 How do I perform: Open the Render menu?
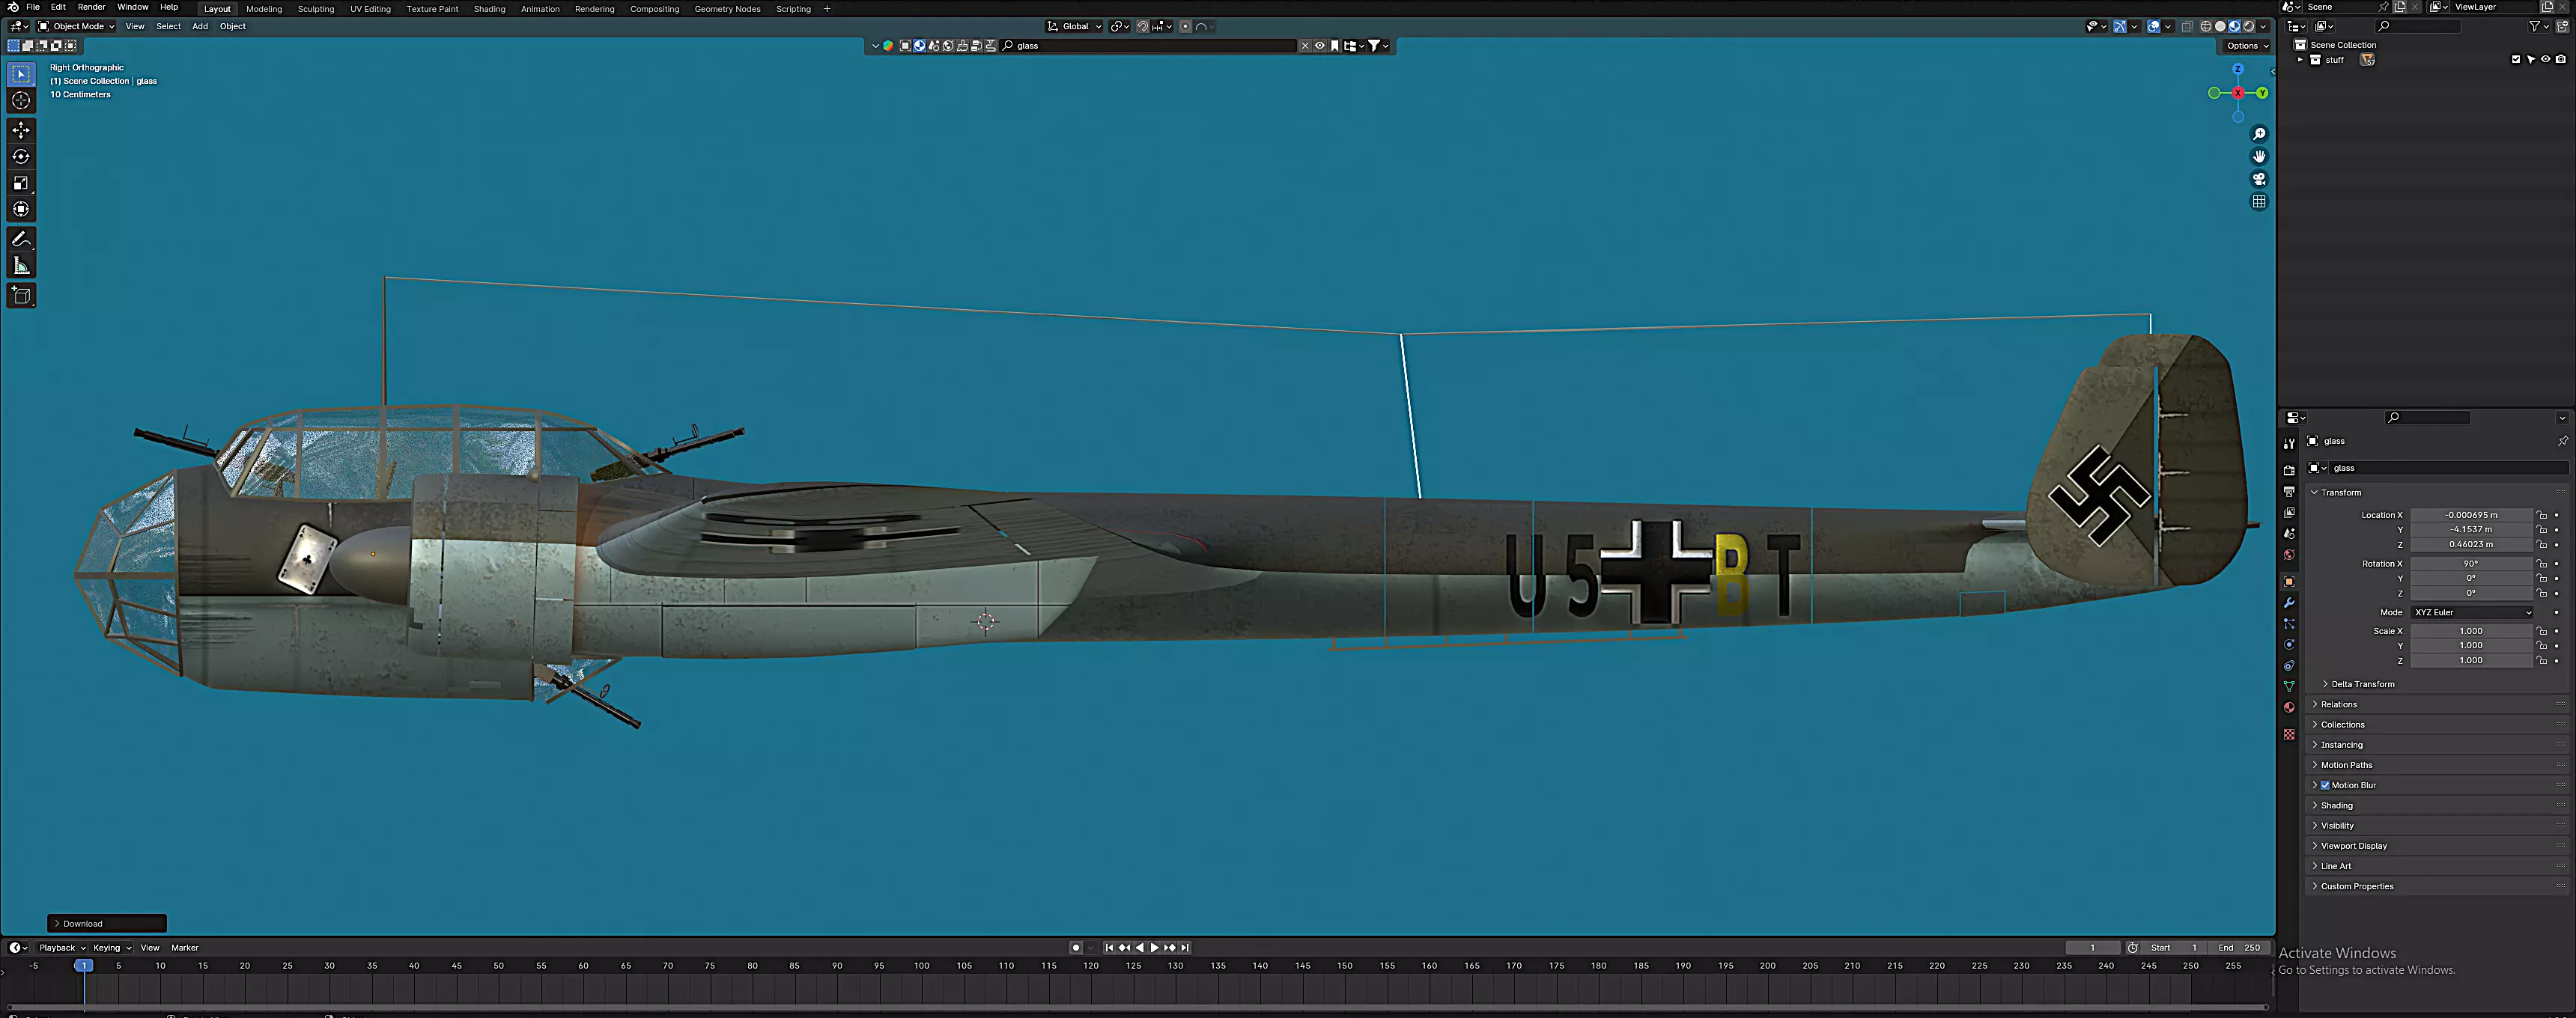91,7
